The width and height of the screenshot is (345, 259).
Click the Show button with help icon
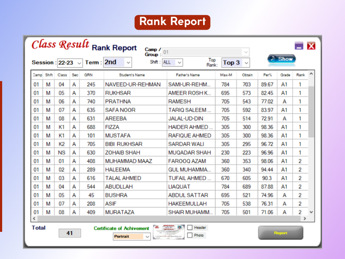[x=281, y=59]
